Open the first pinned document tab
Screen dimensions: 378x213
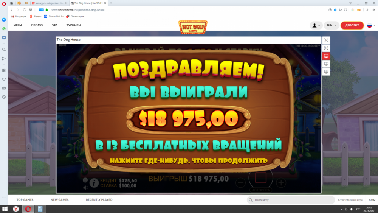point(12,3)
